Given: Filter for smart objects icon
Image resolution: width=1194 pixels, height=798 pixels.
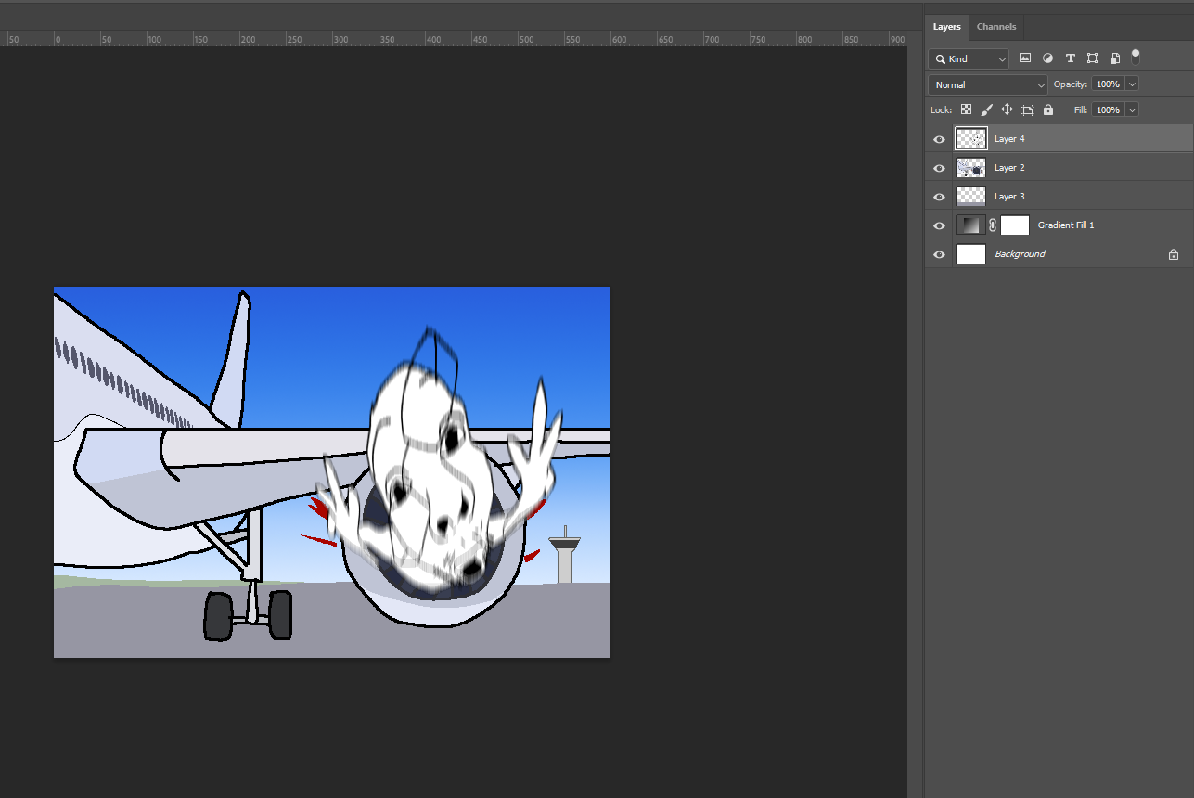Looking at the screenshot, I should point(1115,58).
